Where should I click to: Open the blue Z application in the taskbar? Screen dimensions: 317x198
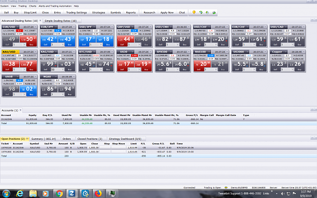tap(72, 193)
